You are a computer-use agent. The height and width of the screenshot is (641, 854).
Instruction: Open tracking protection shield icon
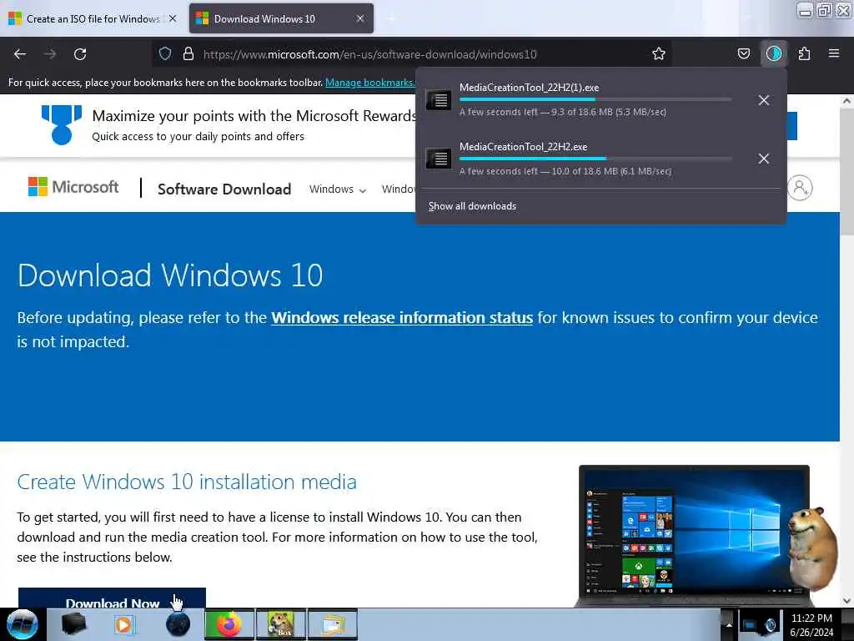click(x=165, y=53)
